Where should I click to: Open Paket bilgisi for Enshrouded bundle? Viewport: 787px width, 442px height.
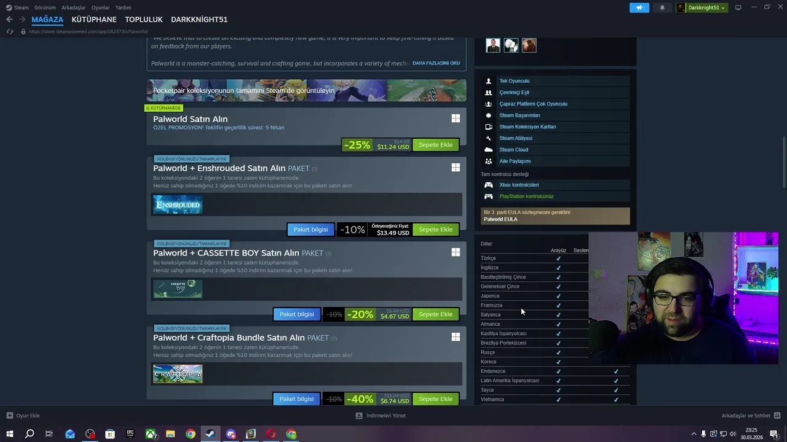pyautogui.click(x=310, y=230)
